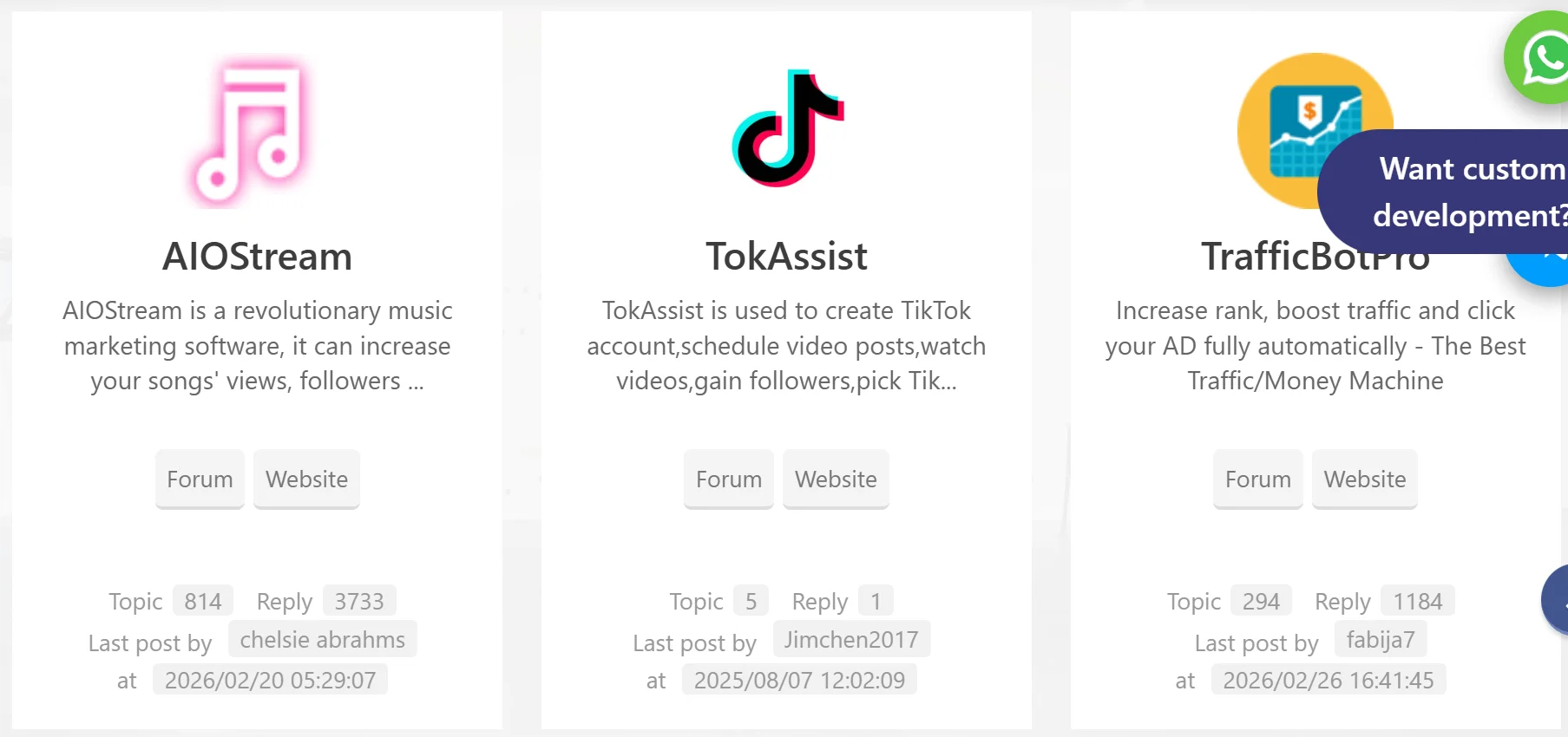Click AIOStream reply count 3733

point(359,601)
